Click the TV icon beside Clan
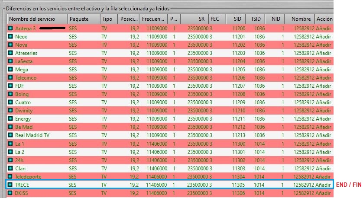The height and width of the screenshot is (198, 363). [x=10, y=168]
